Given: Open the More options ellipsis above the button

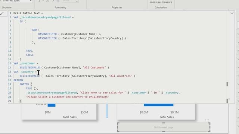Looking at the screenshot, I should point(207,120).
